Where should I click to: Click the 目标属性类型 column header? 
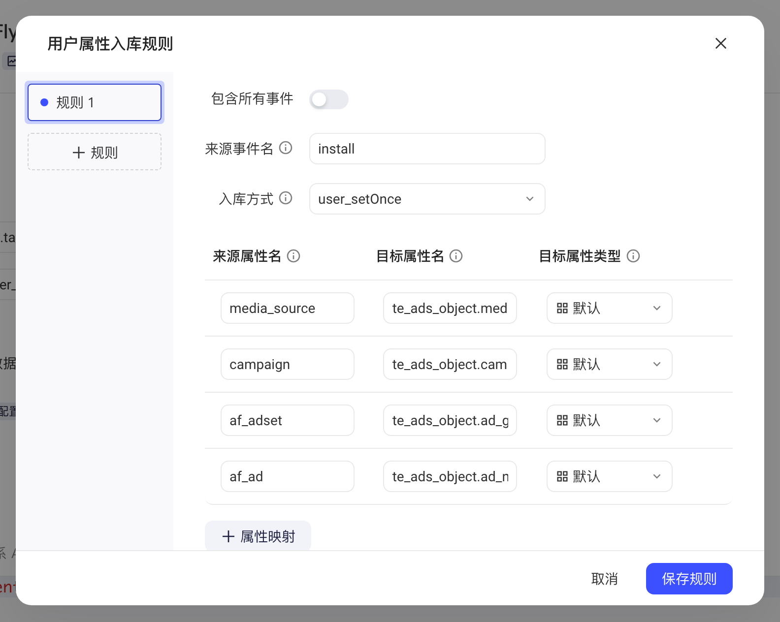pyautogui.click(x=580, y=256)
